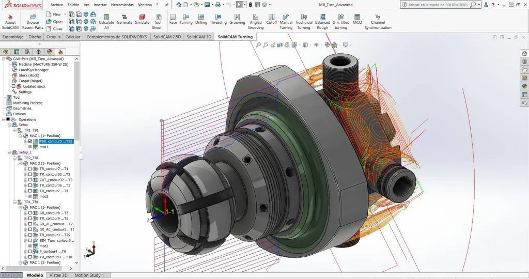
Task: Open the Tool Sheet
Action: click(x=158, y=22)
